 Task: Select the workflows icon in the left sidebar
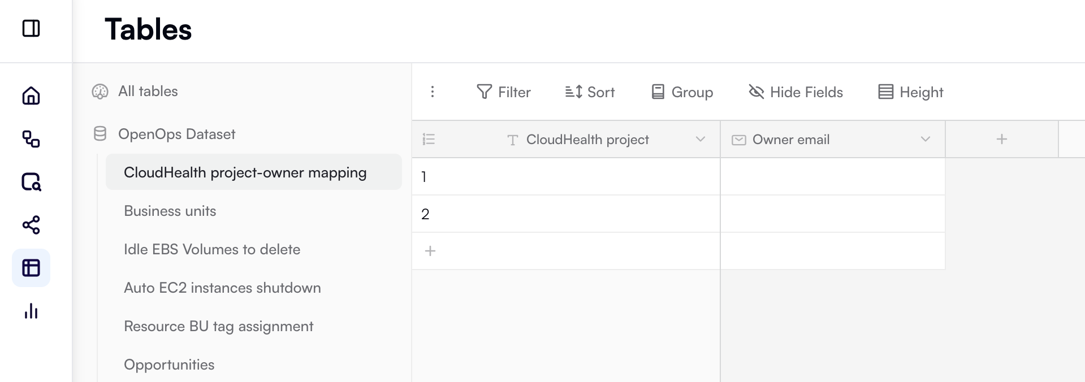[x=31, y=140]
